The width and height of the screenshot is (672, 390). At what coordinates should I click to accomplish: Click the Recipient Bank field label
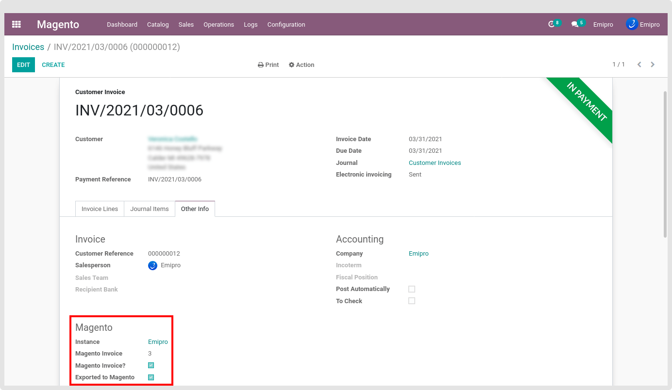[97, 289]
